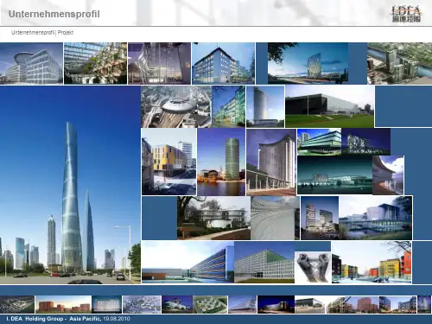Select the large twisted skyscraper photo
432x324 pixels.
(70, 185)
